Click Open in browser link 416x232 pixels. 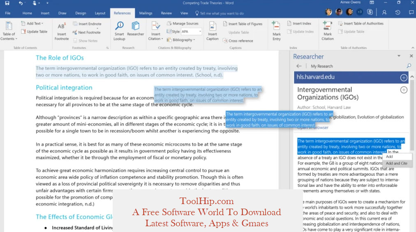point(313,128)
